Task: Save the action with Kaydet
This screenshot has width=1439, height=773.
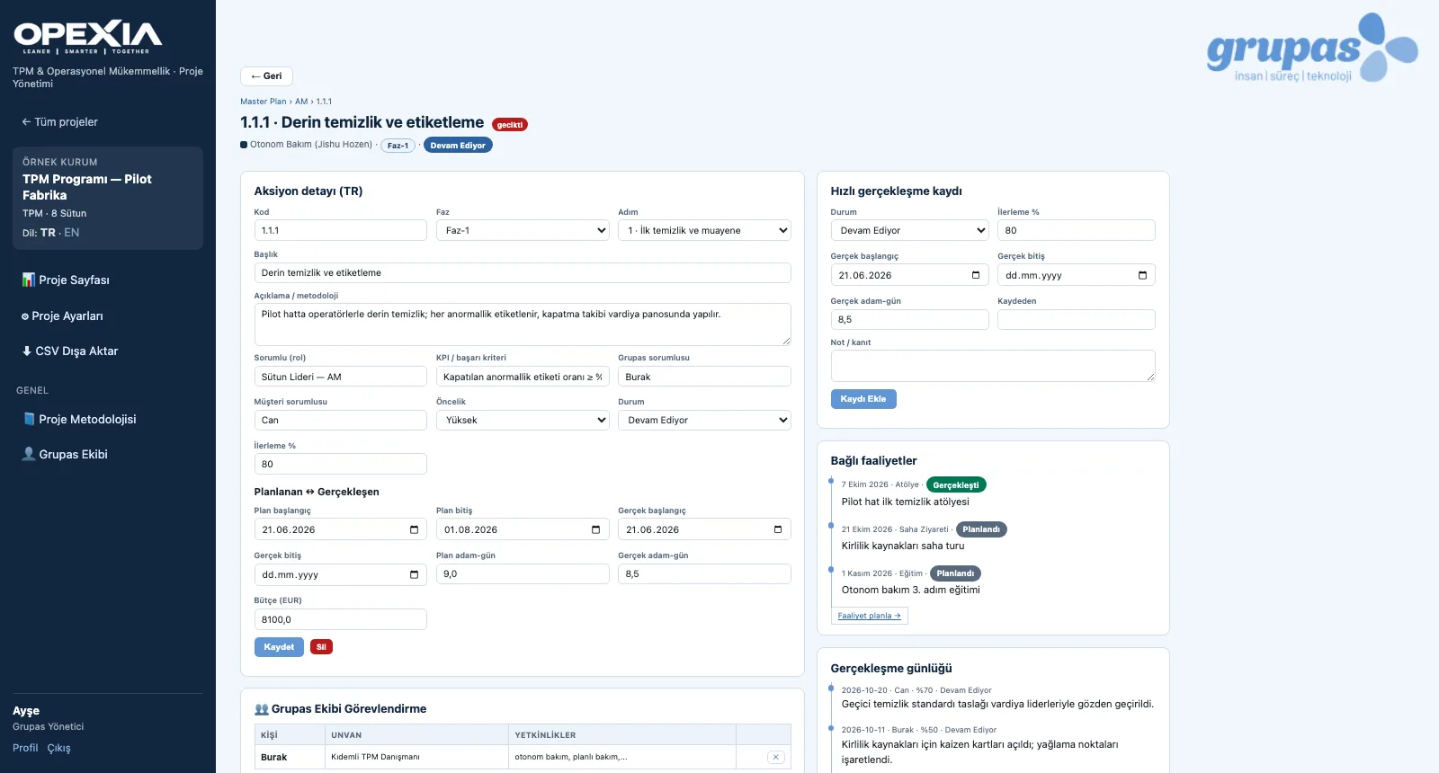Action: [279, 647]
